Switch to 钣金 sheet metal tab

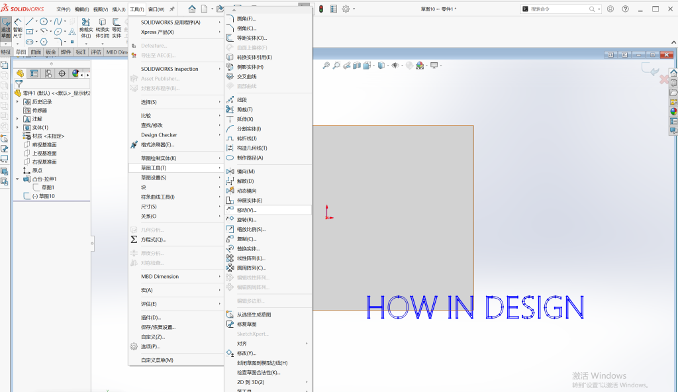click(51, 52)
